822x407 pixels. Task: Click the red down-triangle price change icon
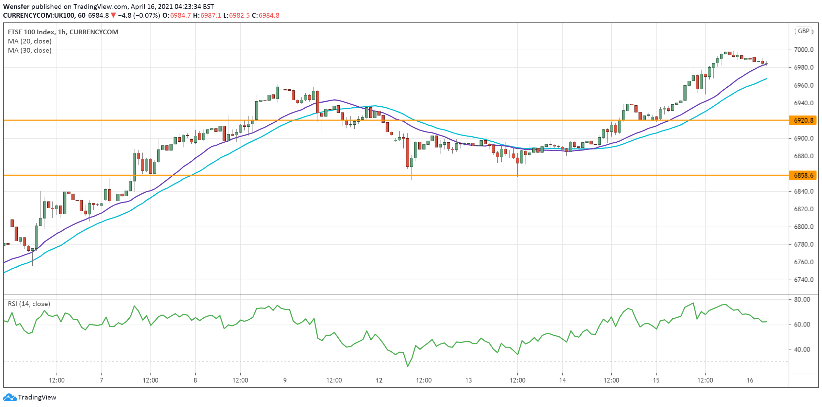pyautogui.click(x=113, y=15)
